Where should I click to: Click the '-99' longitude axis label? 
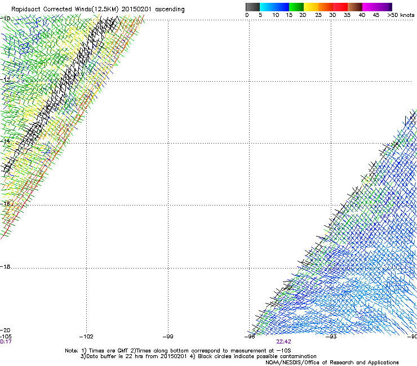(168, 337)
